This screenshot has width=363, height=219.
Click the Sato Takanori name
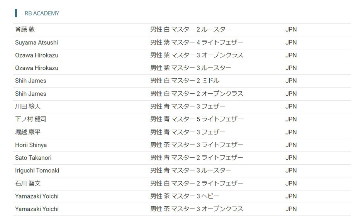click(33, 158)
